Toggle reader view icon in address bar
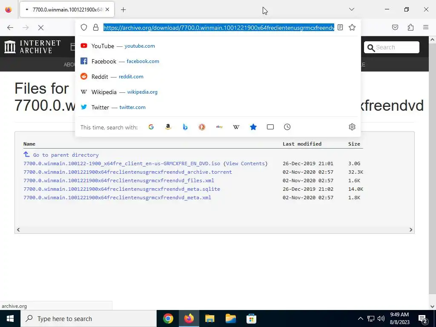Image resolution: width=436 pixels, height=327 pixels. click(340, 27)
